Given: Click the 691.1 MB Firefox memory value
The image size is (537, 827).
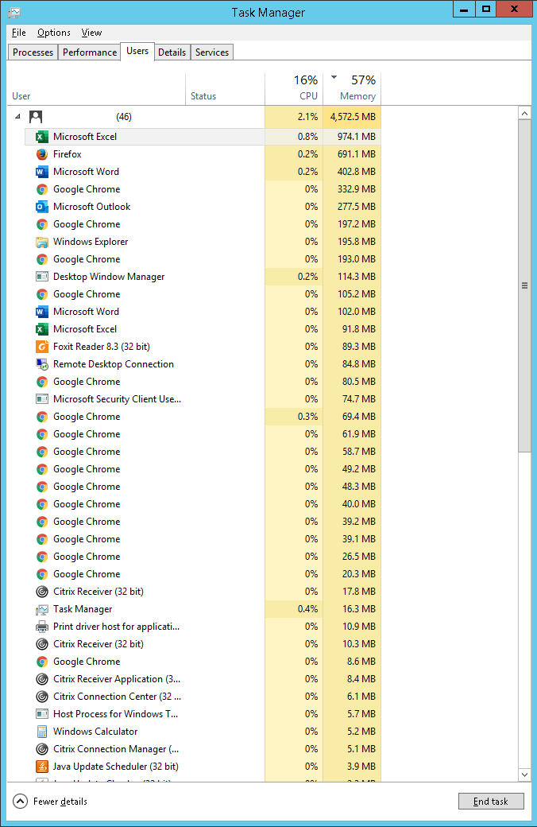Looking at the screenshot, I should [356, 154].
